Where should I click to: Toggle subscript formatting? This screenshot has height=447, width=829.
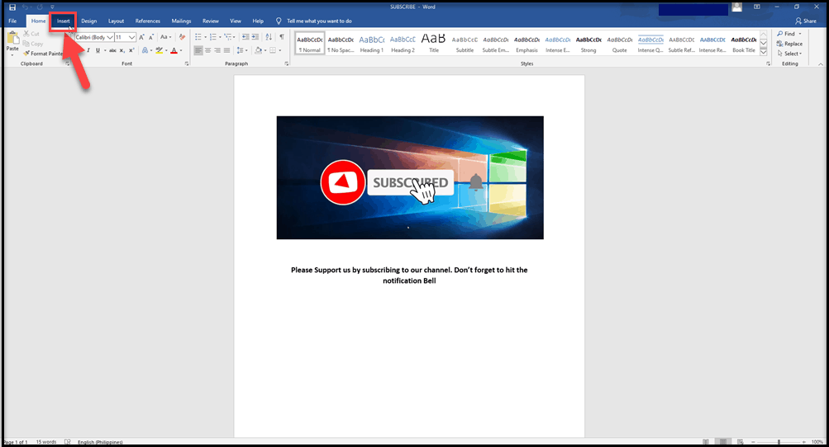tap(121, 50)
